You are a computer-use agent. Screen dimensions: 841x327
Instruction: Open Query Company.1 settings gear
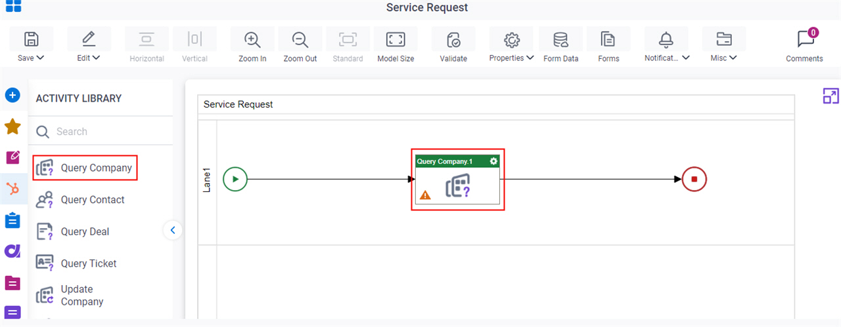(494, 161)
